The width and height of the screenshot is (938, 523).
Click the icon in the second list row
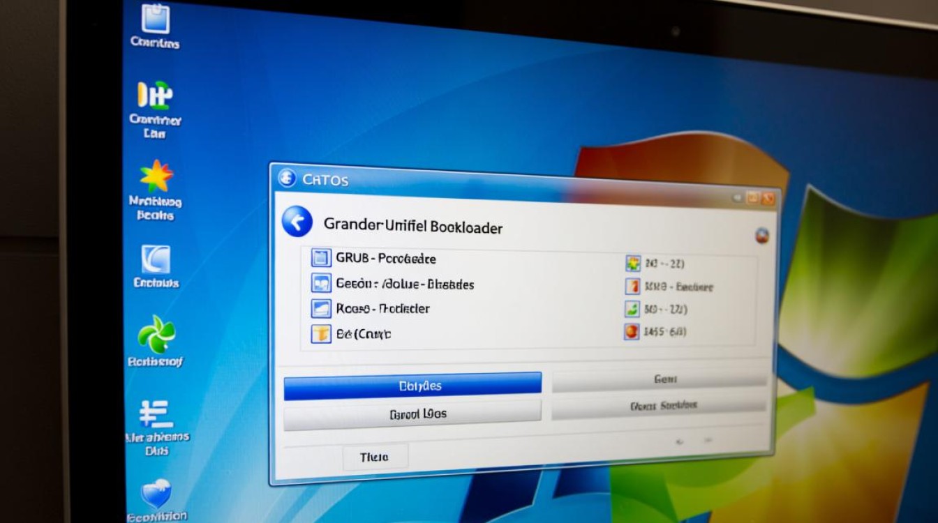[x=320, y=283]
